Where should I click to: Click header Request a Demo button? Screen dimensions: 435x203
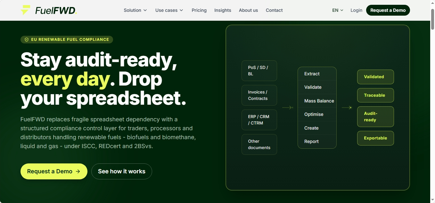[388, 10]
